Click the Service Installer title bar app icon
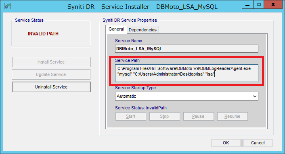 [x=7, y=6]
